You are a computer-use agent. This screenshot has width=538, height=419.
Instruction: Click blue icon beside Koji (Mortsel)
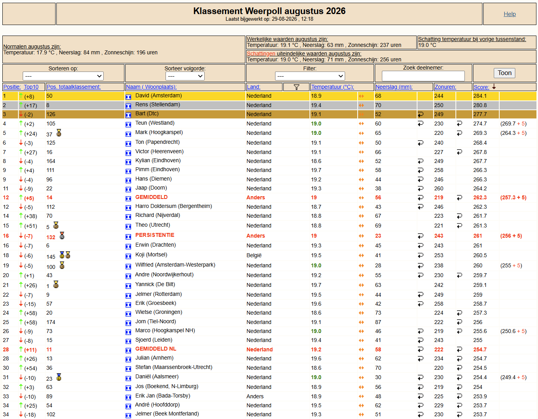[128, 256]
